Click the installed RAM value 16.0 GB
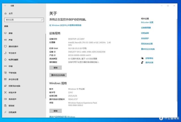This screenshot has width=181, height=122. pos(77,48)
